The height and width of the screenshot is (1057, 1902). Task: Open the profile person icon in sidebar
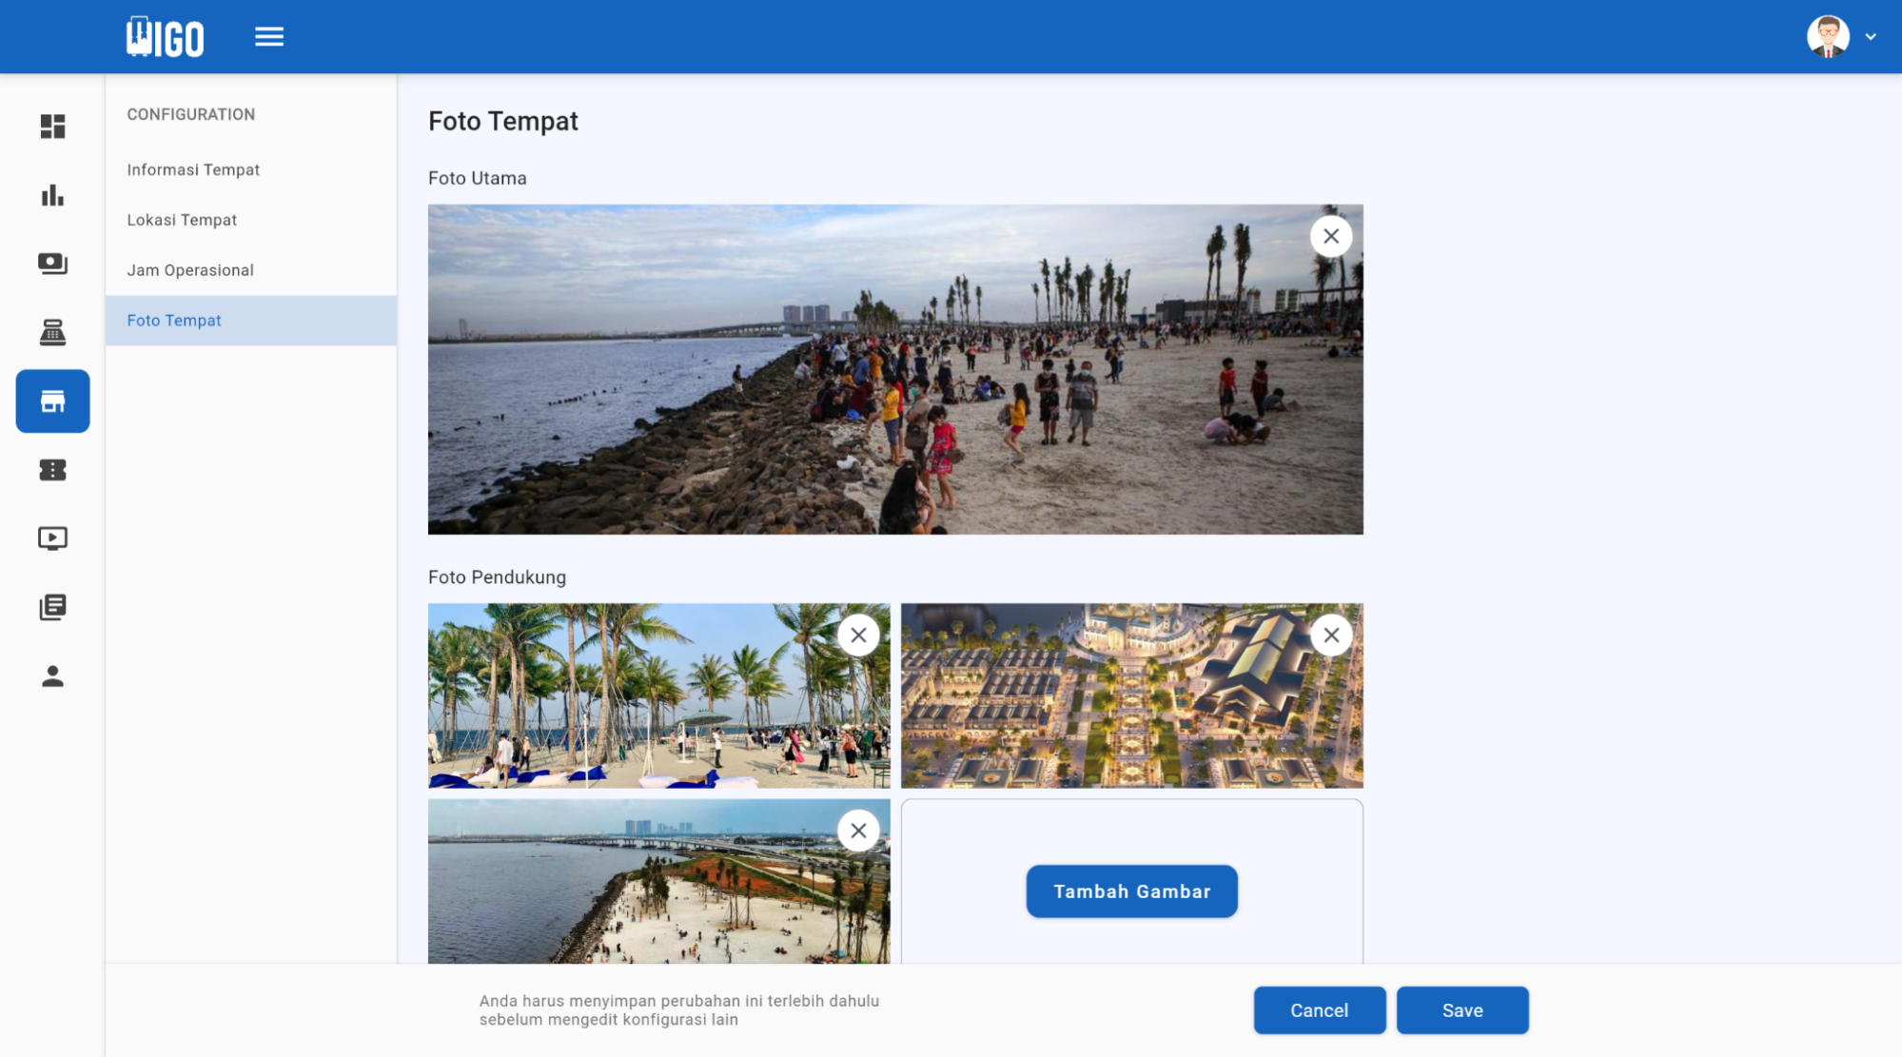(x=52, y=676)
